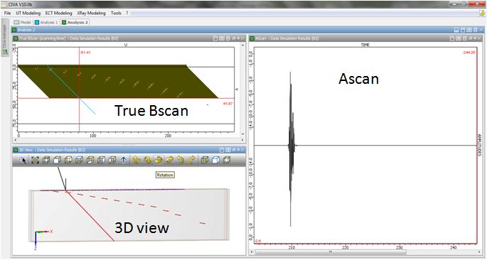This screenshot has width=487, height=260.
Task: Select the arrow pointer tool in 3D View
Action: (23, 160)
